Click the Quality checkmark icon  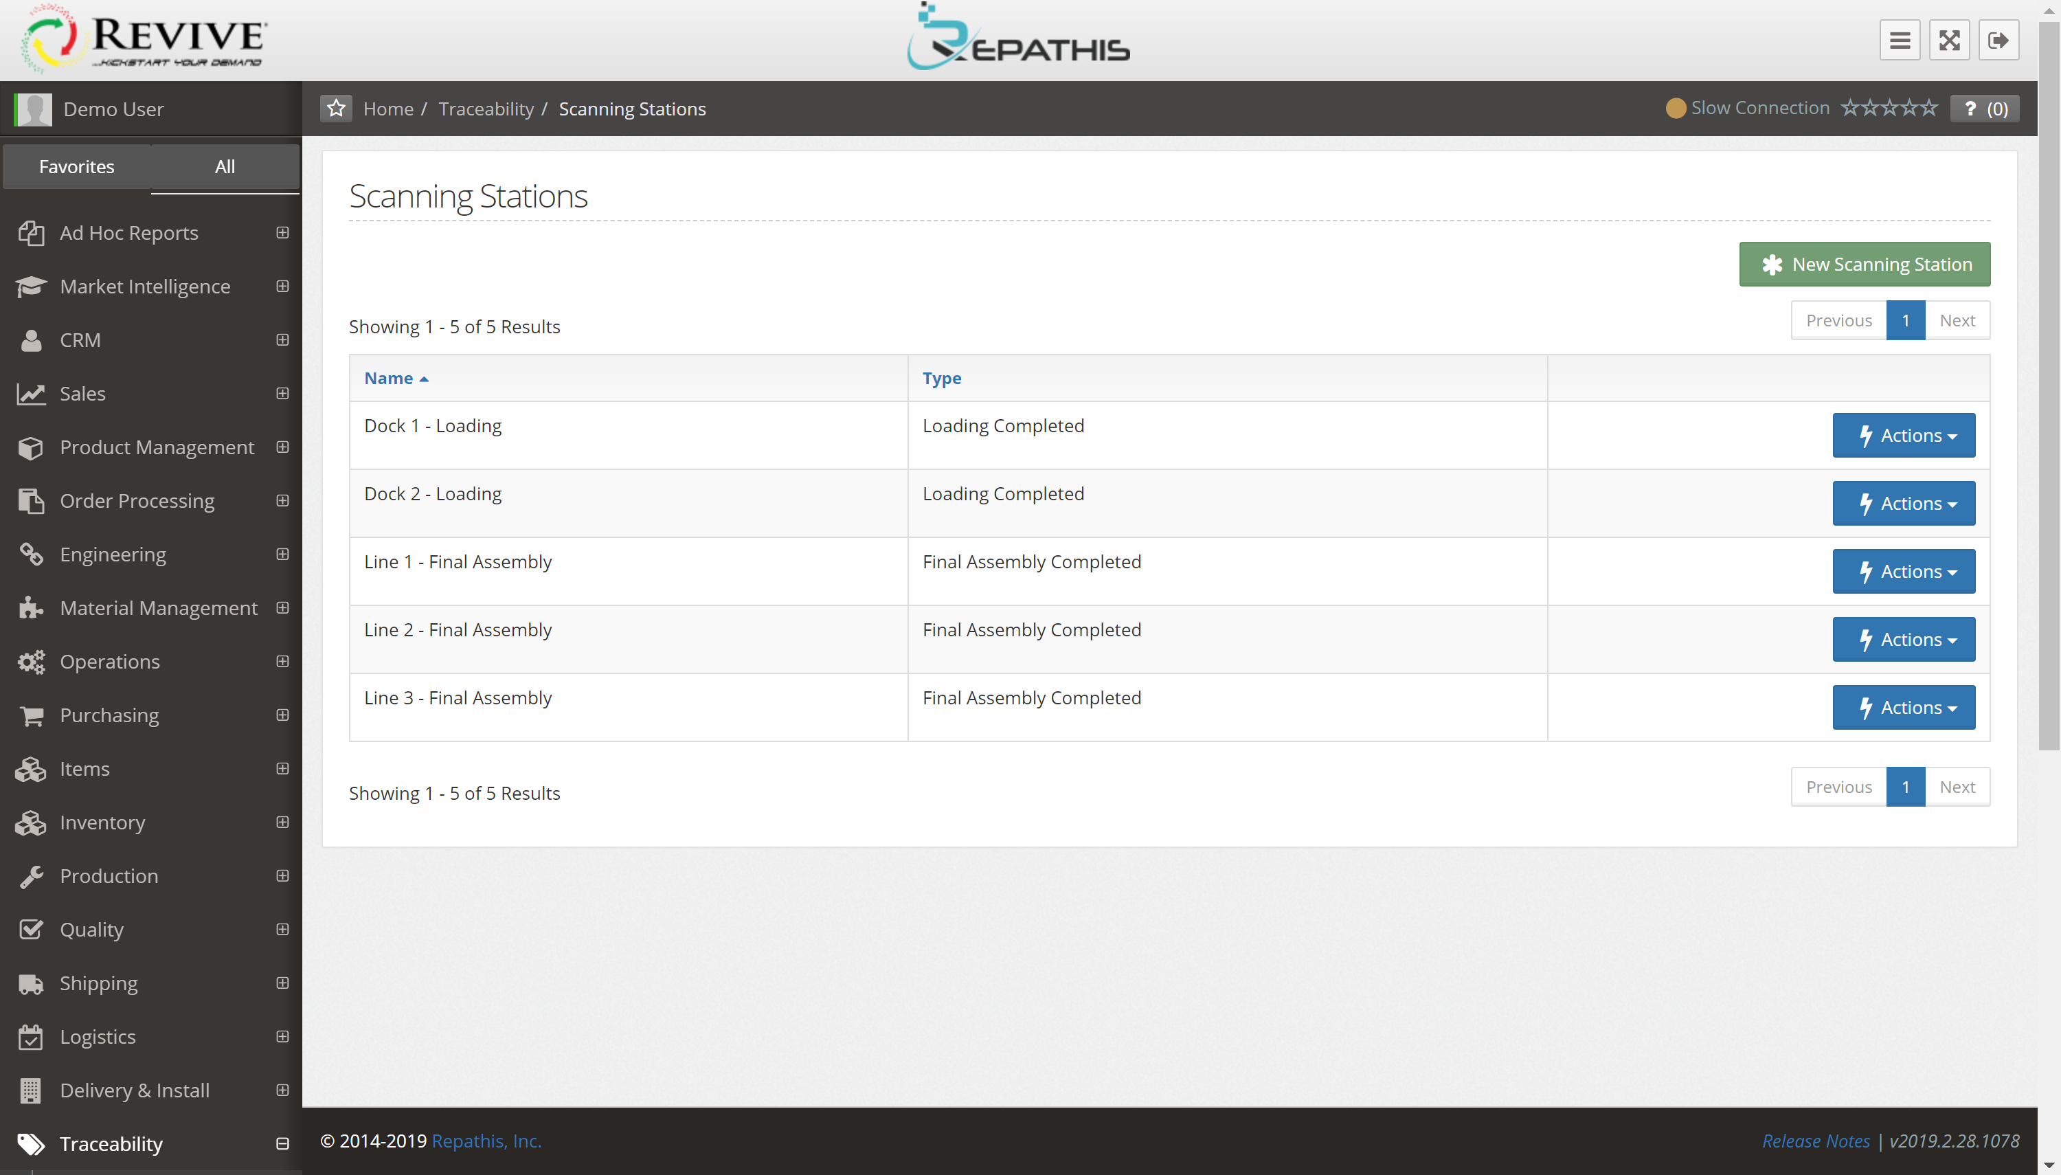(31, 930)
